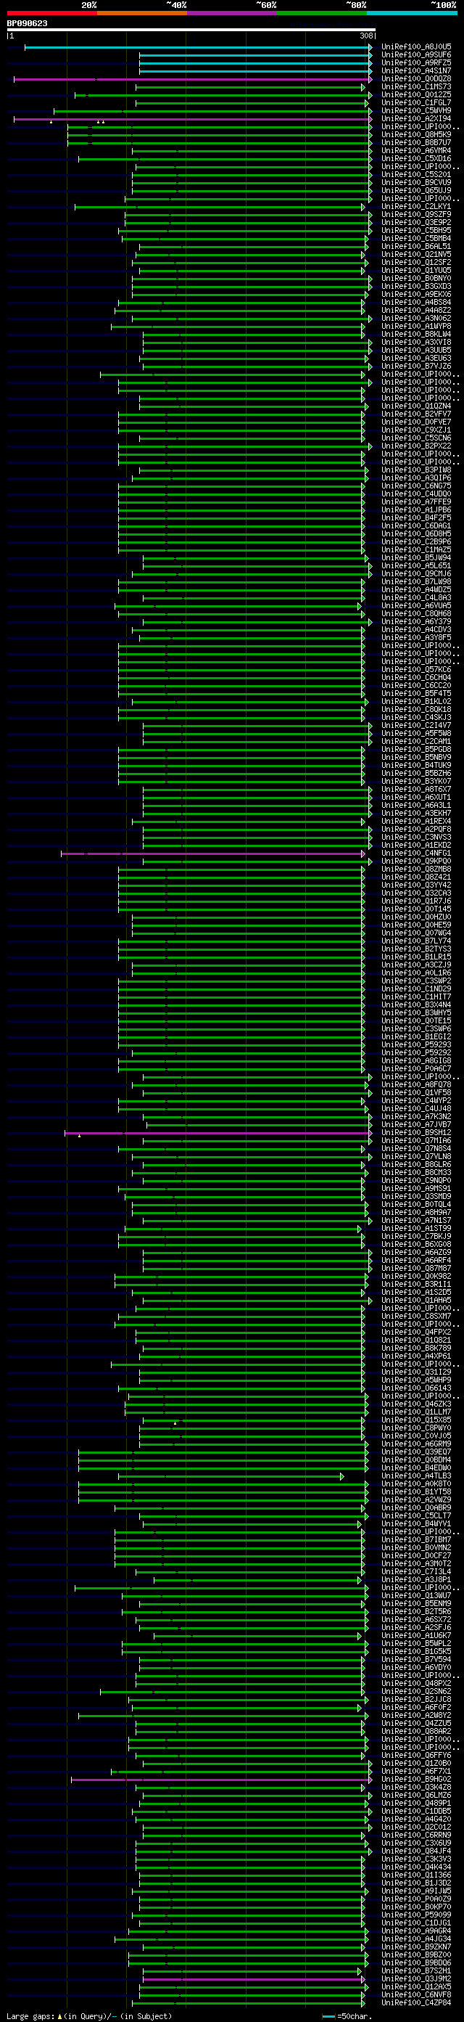Click the UniRef100_B1J3D2 label
Viewport: 464px width, 2022px height.
coord(416,1883)
